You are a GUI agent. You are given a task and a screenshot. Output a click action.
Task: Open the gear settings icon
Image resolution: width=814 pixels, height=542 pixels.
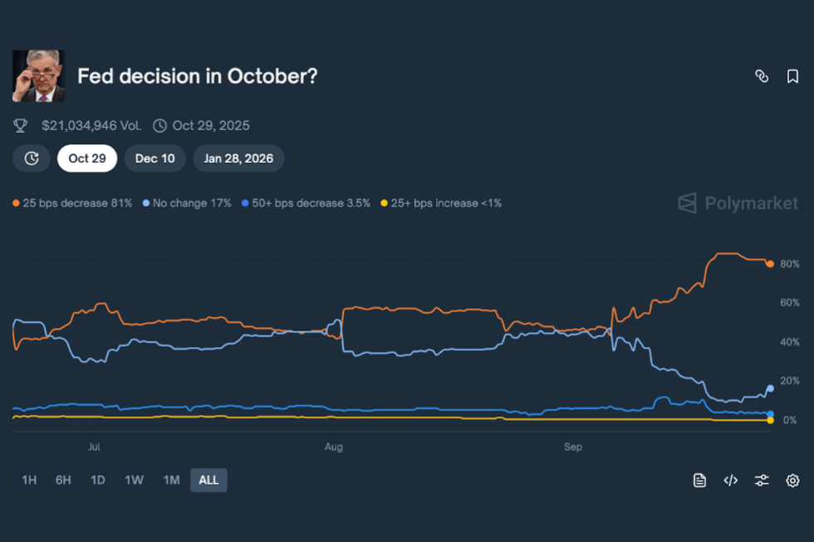[x=793, y=480]
